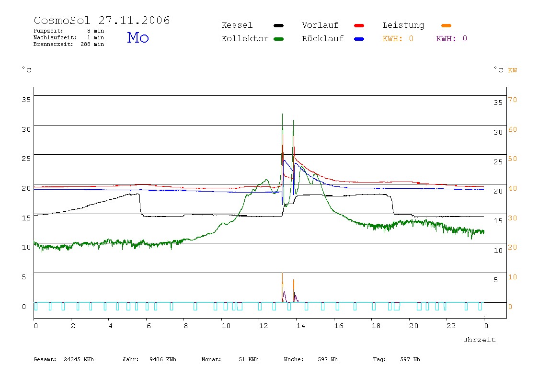The height and width of the screenshot is (389, 550).
Task: Click the title "CosmoSol 27.11.2006"
Action: (102, 20)
